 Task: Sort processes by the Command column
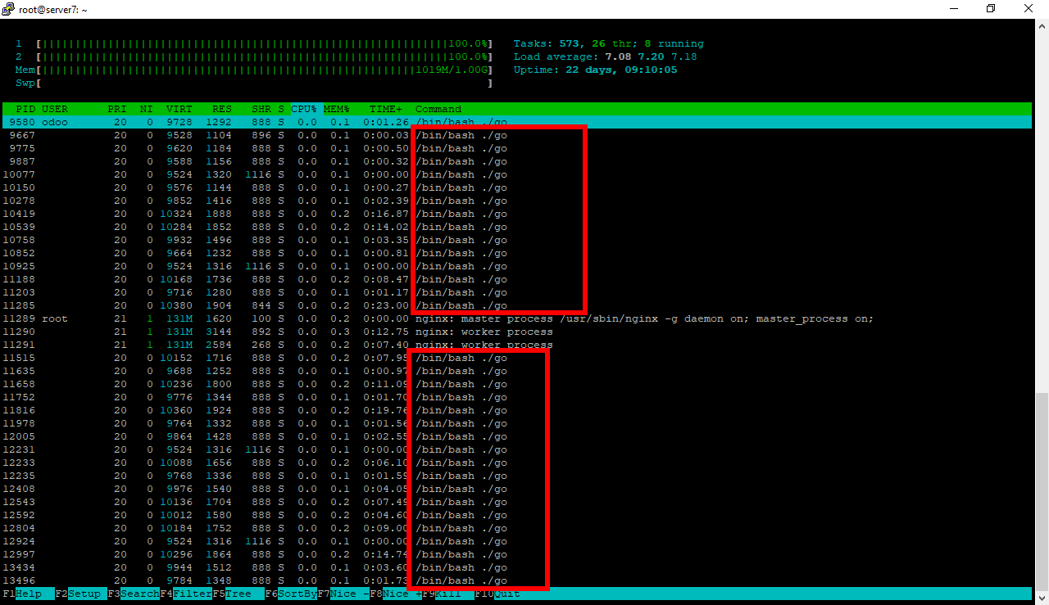438,108
